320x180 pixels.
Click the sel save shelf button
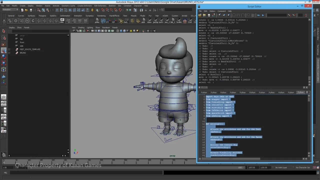[80, 21]
